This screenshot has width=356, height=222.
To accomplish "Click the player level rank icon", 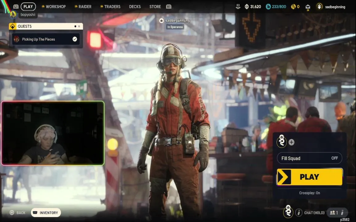I will click(x=319, y=6).
